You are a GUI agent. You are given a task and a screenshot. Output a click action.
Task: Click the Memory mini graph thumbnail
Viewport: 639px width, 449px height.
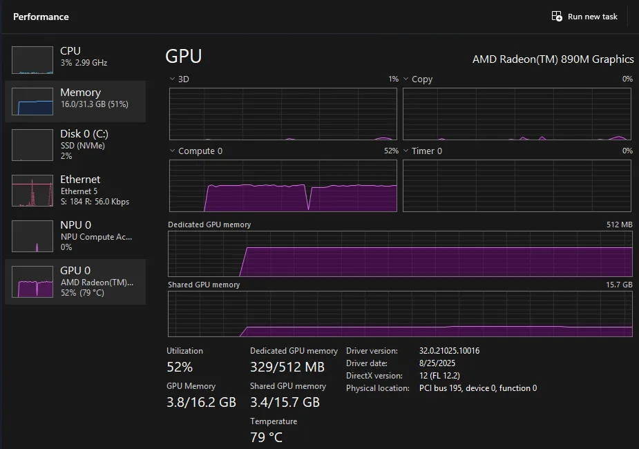(x=32, y=102)
